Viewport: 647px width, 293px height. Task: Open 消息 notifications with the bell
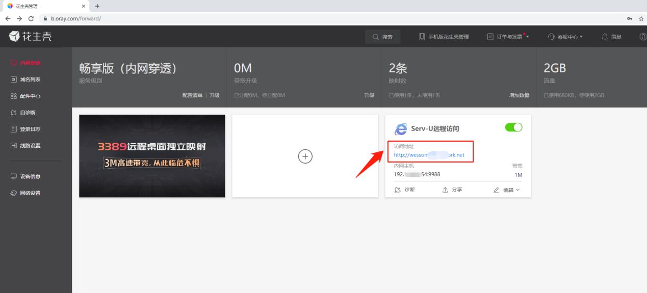612,37
